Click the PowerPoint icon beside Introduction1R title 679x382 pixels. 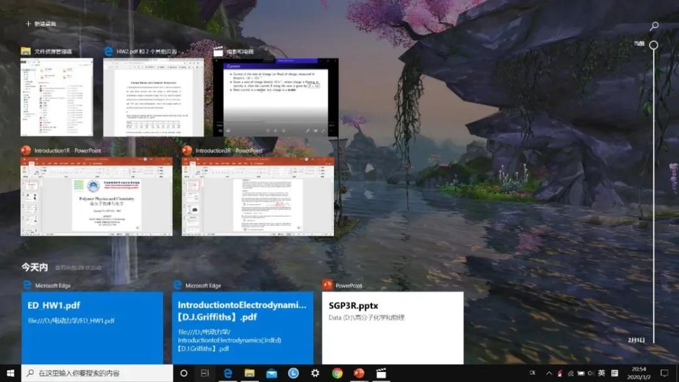click(x=26, y=150)
